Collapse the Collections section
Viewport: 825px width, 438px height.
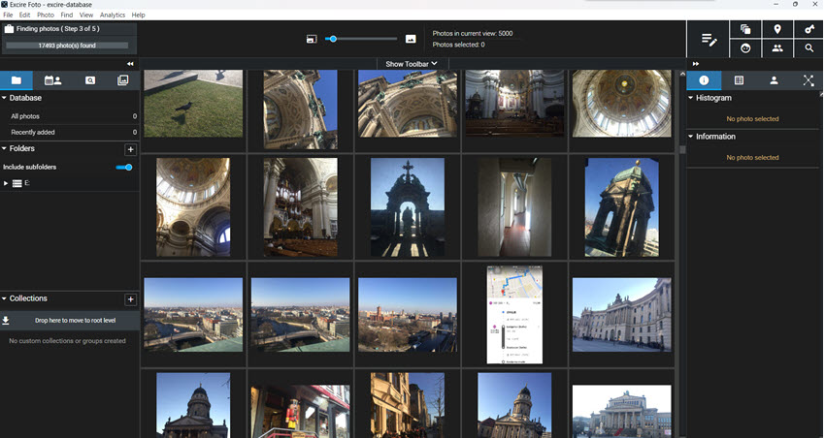click(4, 298)
